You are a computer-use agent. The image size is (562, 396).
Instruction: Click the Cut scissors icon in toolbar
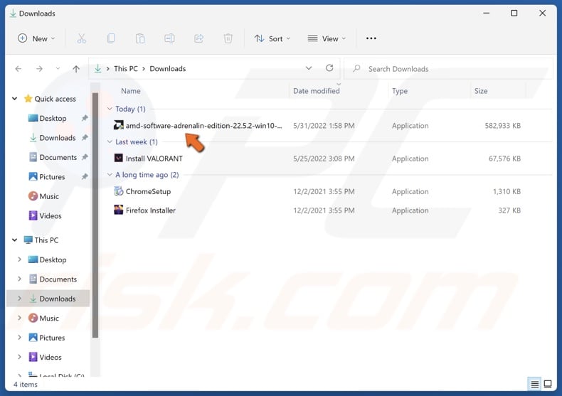81,38
